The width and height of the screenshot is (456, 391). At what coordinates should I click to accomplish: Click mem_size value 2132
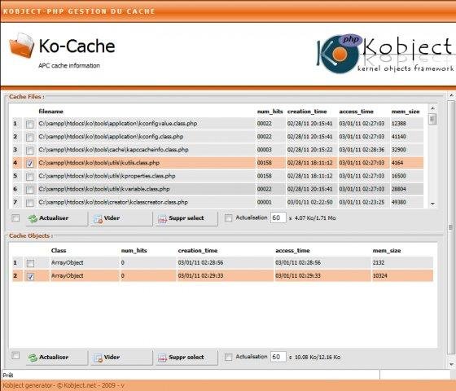[379, 262]
